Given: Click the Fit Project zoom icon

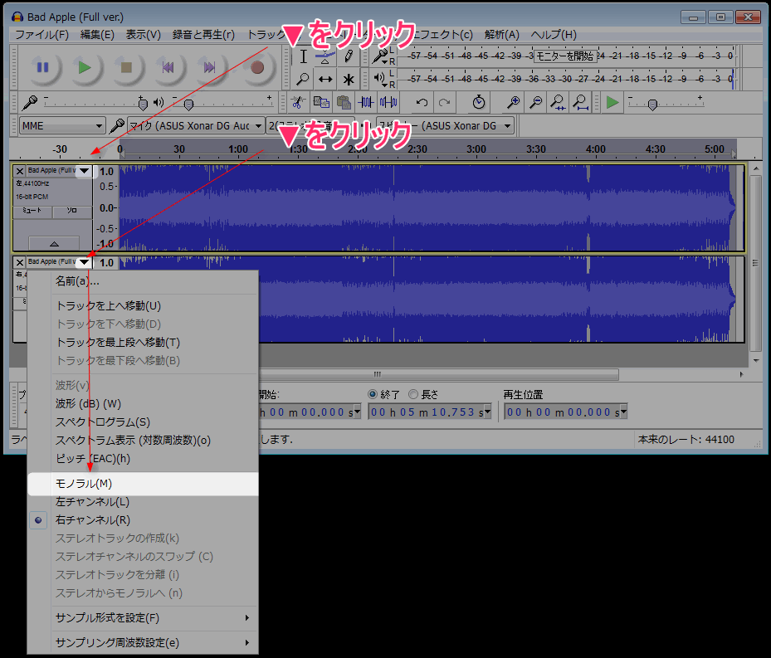Looking at the screenshot, I should point(581,102).
